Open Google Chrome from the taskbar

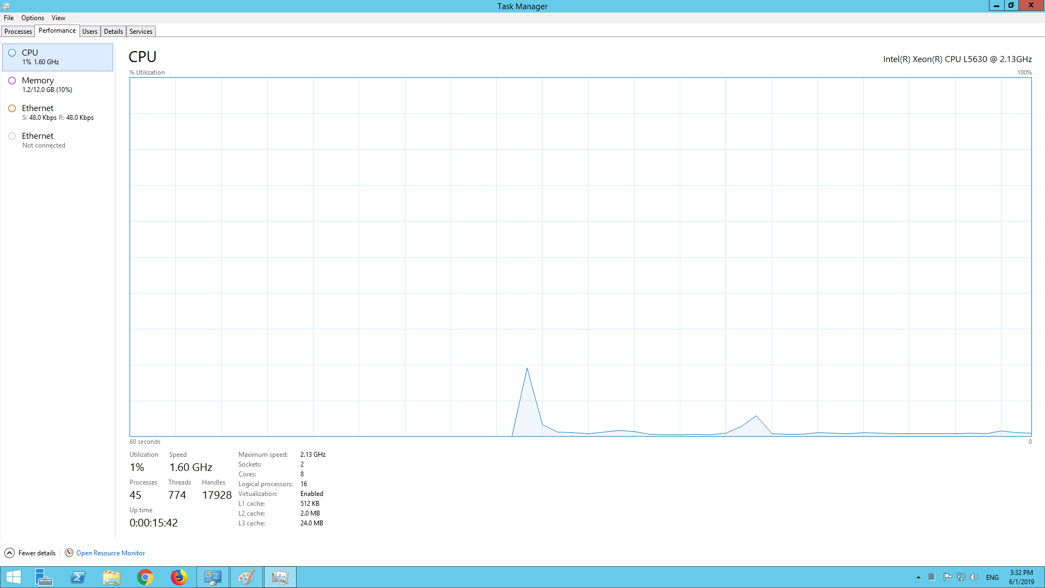[145, 577]
